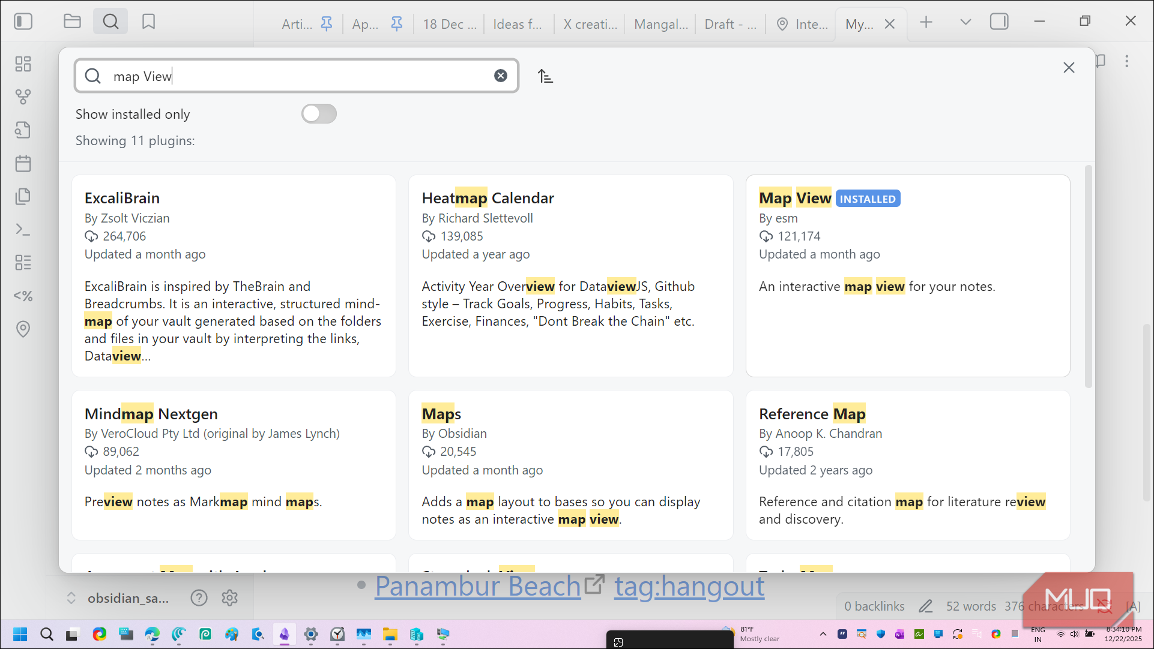
Task: Switch to the Ideas f... tab
Action: coord(518,24)
